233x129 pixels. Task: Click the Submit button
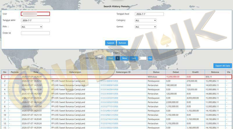coord(111,43)
